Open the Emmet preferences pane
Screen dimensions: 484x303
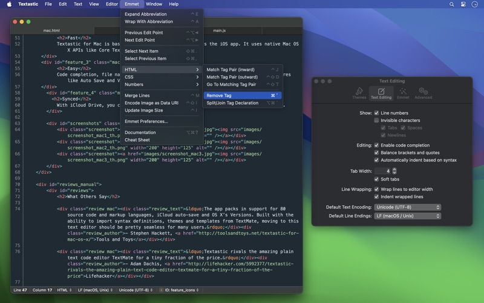coord(403,93)
